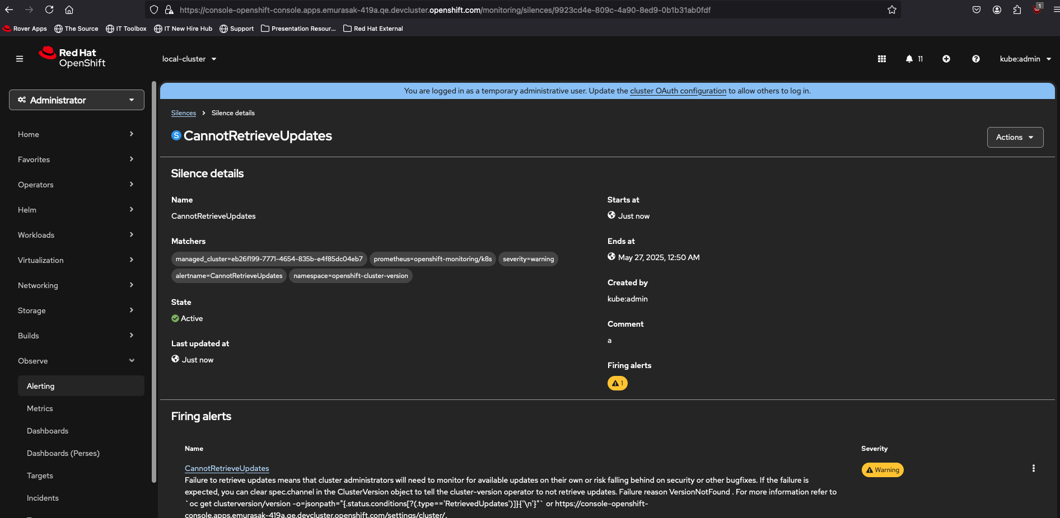Click the green Active state check icon
This screenshot has width=1060, height=518.
pos(175,318)
